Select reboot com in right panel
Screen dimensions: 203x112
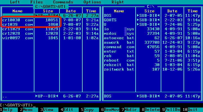pyautogui.click(x=152, y=60)
